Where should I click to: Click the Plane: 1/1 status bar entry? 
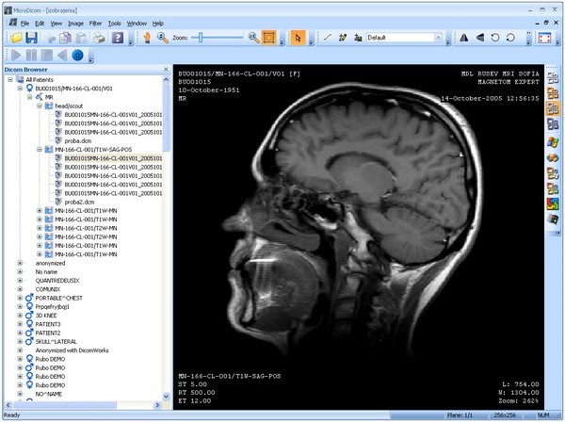pyautogui.click(x=460, y=415)
